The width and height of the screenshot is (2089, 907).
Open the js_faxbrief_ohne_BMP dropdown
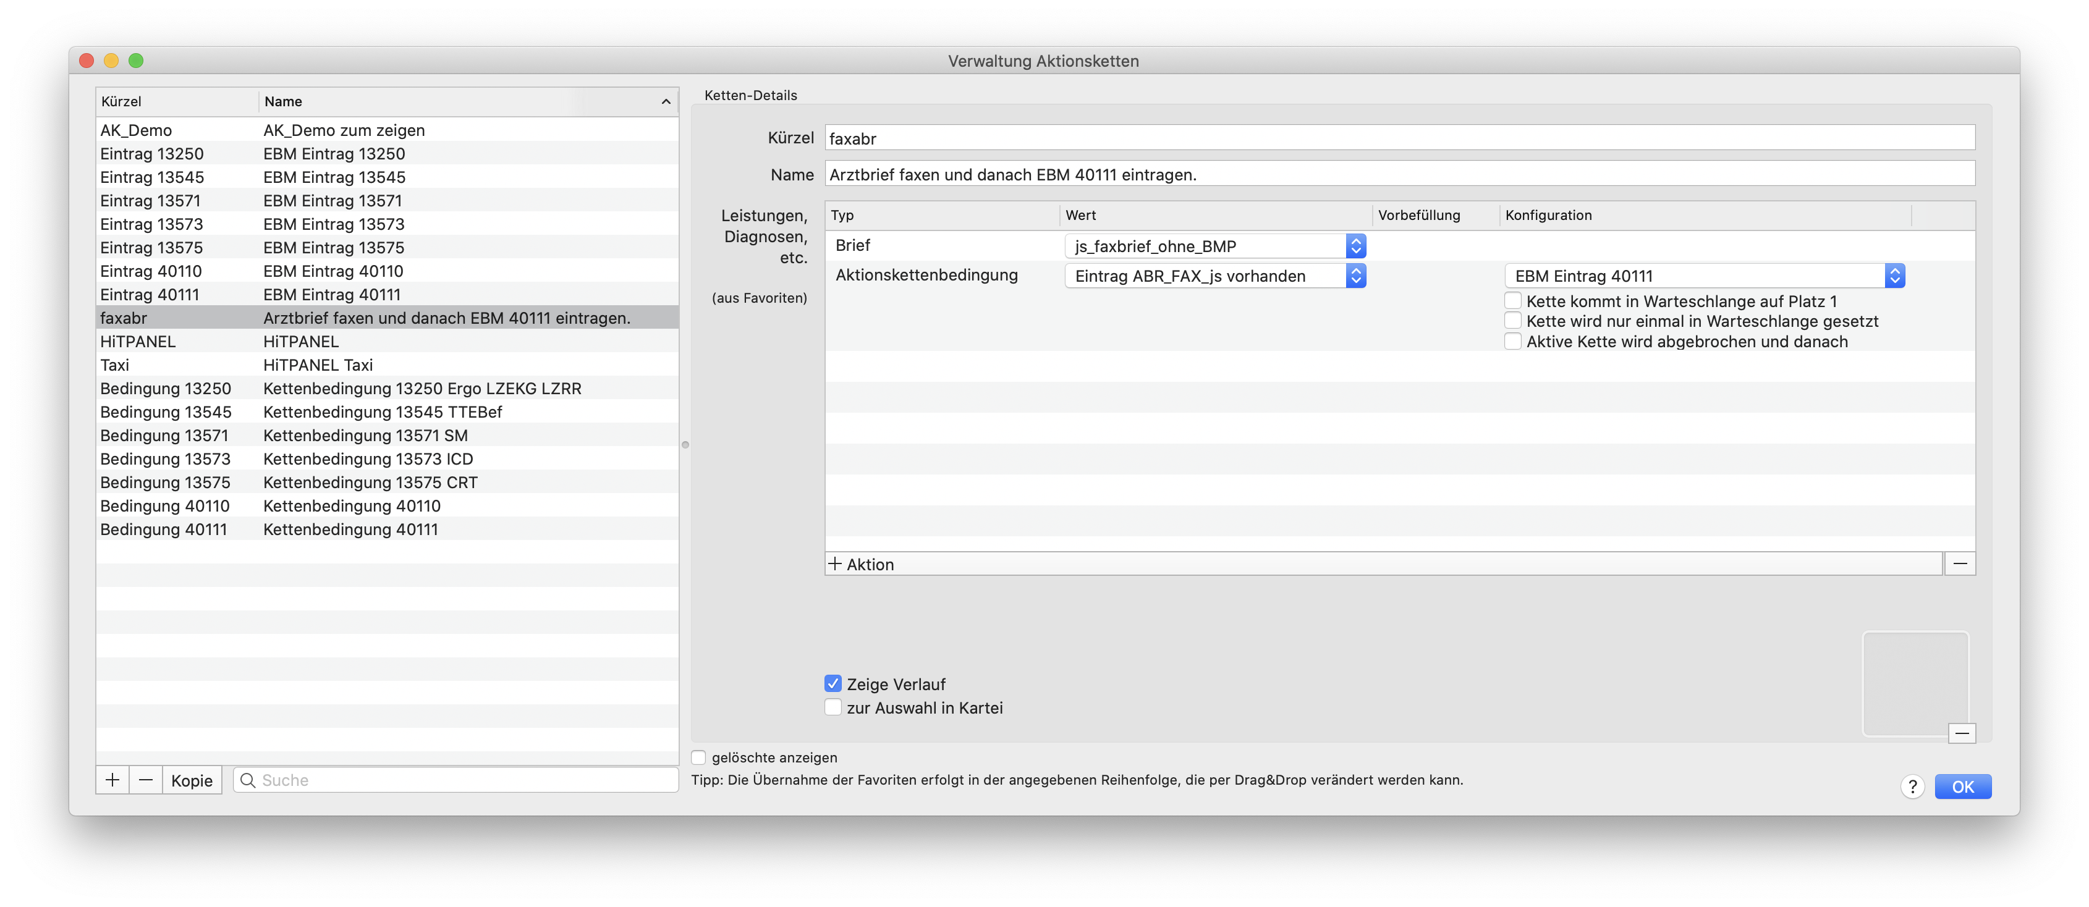pyautogui.click(x=1215, y=246)
